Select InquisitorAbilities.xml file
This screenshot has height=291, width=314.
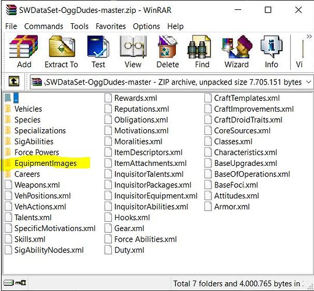[x=146, y=207]
